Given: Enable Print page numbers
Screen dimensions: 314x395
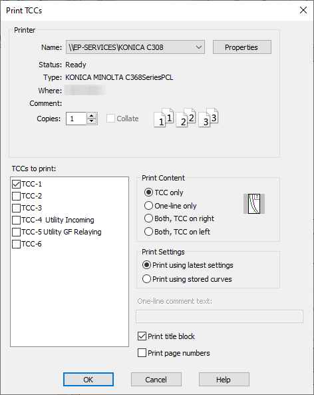Looking at the screenshot, I should [x=142, y=353].
